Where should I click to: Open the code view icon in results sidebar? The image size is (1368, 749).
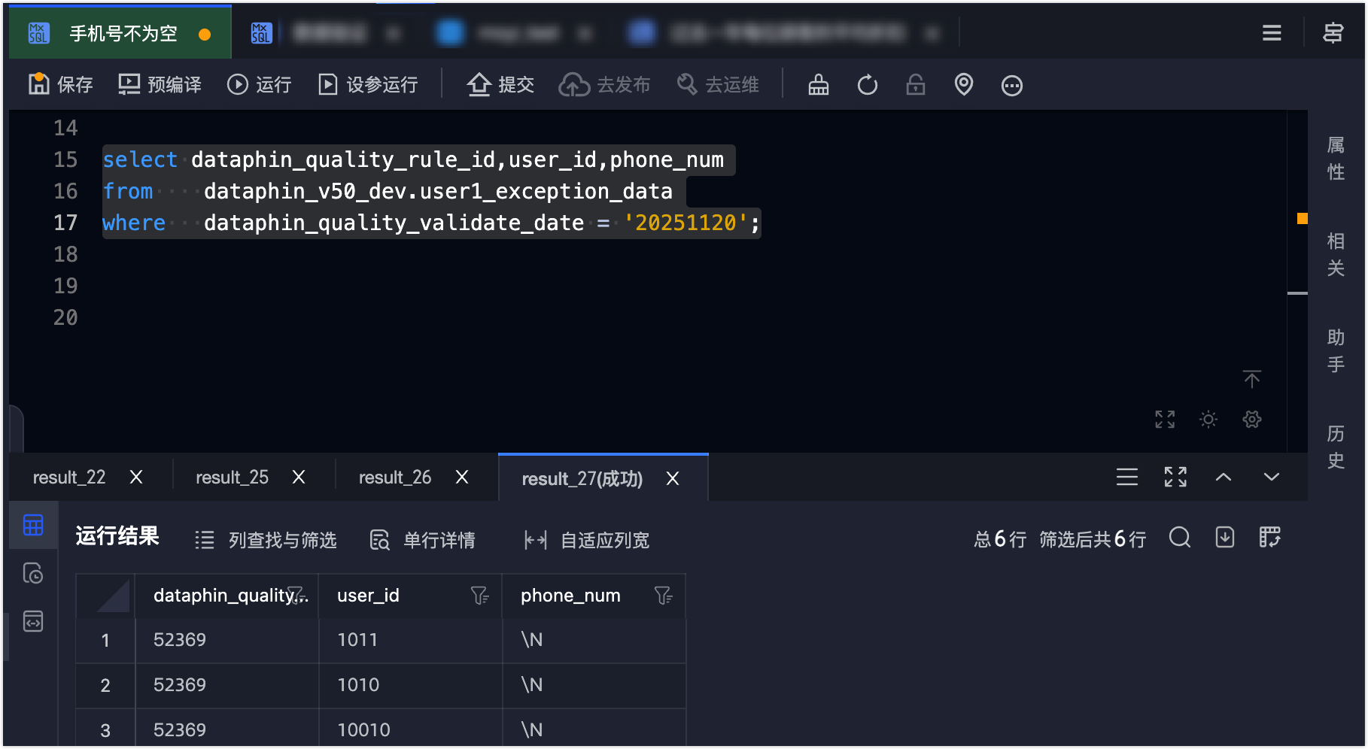[x=33, y=621]
